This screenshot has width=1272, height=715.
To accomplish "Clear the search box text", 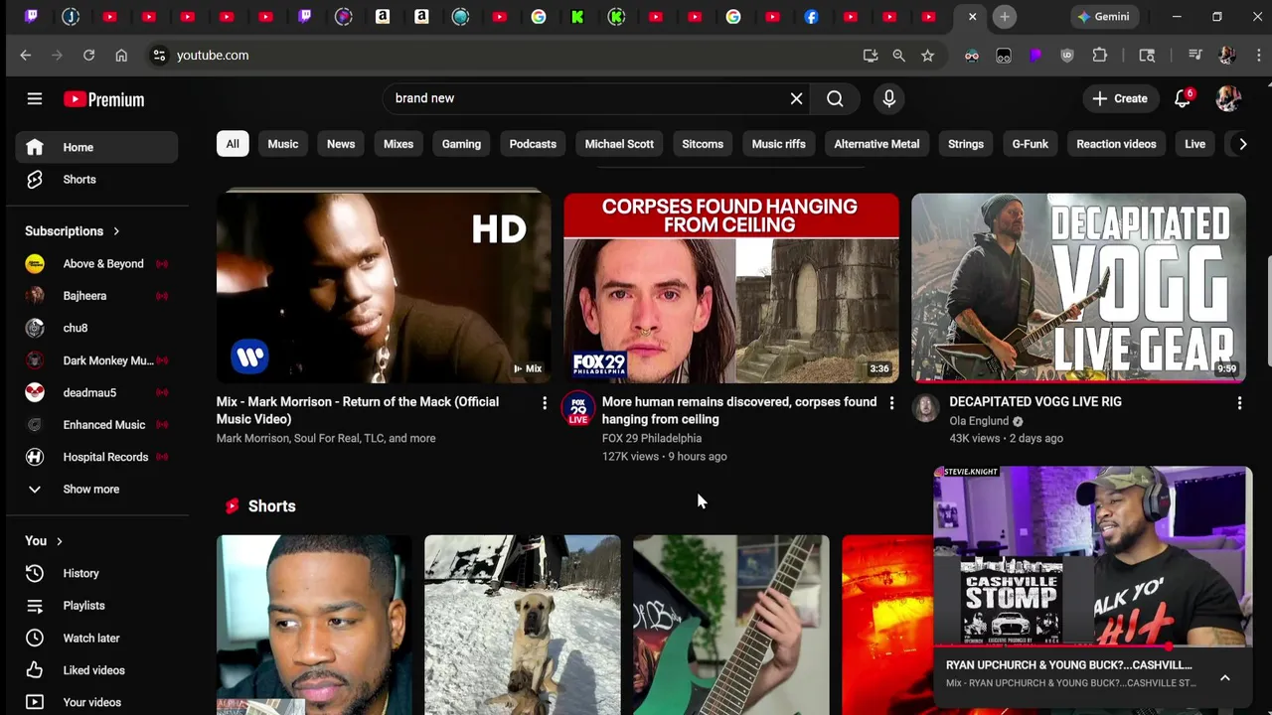I will click(796, 98).
